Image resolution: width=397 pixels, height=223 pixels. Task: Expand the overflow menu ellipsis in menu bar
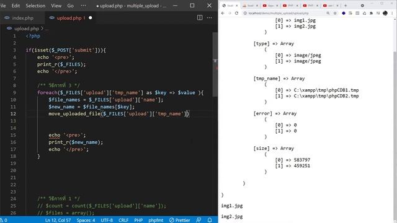pyautogui.click(x=83, y=6)
